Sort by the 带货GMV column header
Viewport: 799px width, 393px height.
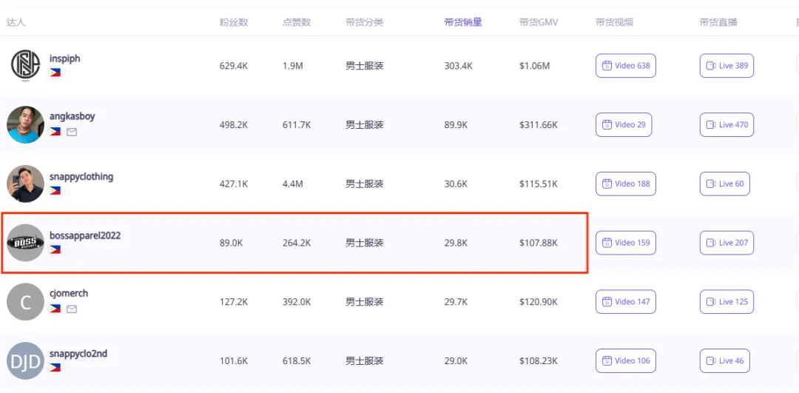coord(539,22)
